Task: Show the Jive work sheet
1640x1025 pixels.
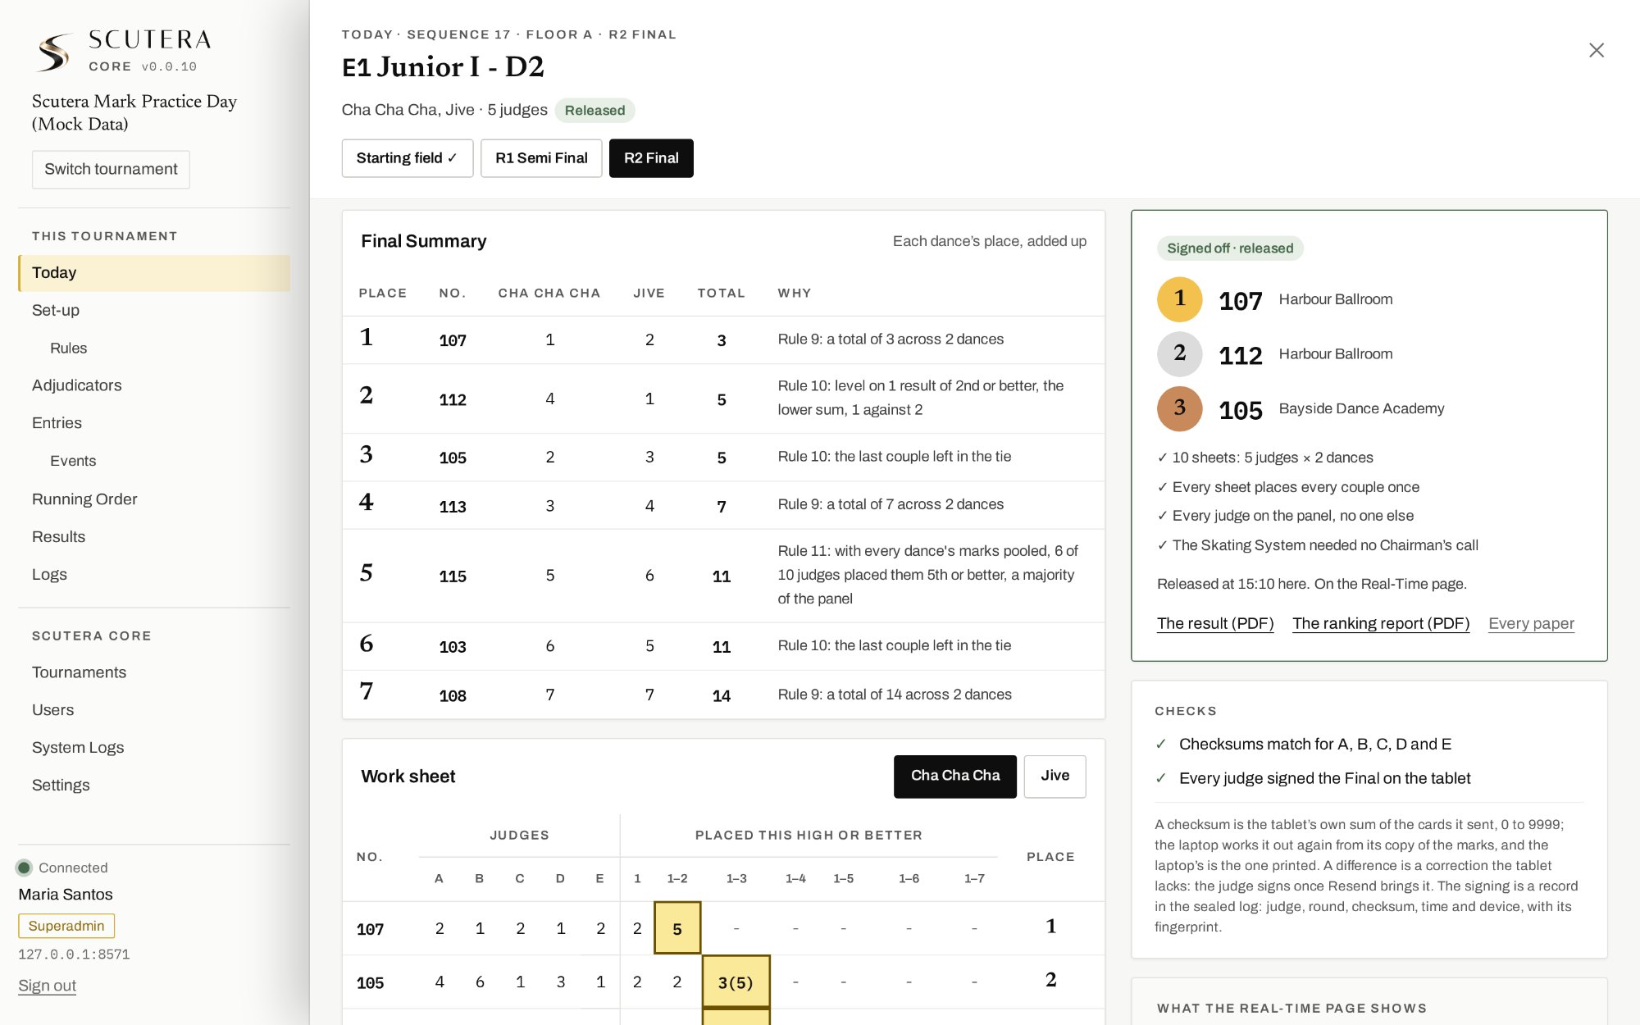Action: (x=1055, y=776)
